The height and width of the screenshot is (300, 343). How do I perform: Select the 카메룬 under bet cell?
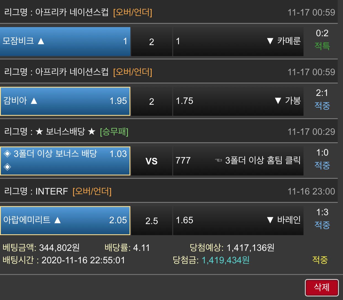tap(238, 41)
